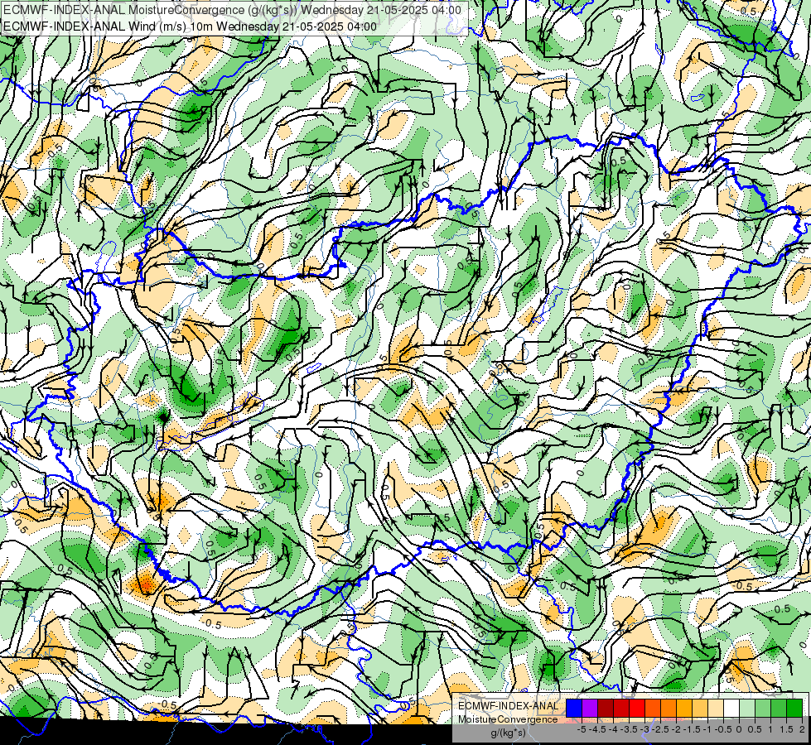Viewport: 811px width, 745px height.
Task: Pick light green swatch between 0.5 and 1
Action: coord(763,708)
